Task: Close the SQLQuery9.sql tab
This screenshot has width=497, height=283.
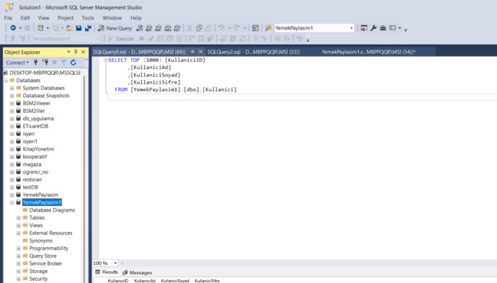Action: tap(200, 52)
